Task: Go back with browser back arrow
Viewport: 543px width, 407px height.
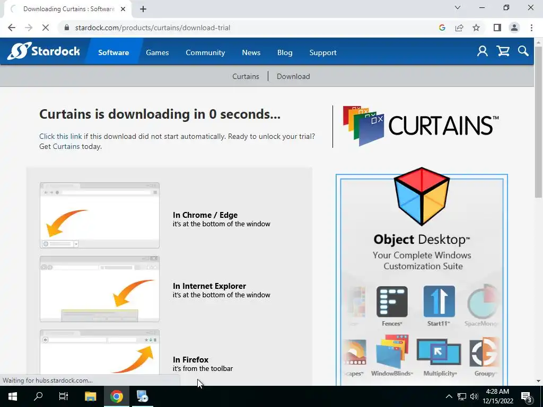Action: point(12,28)
